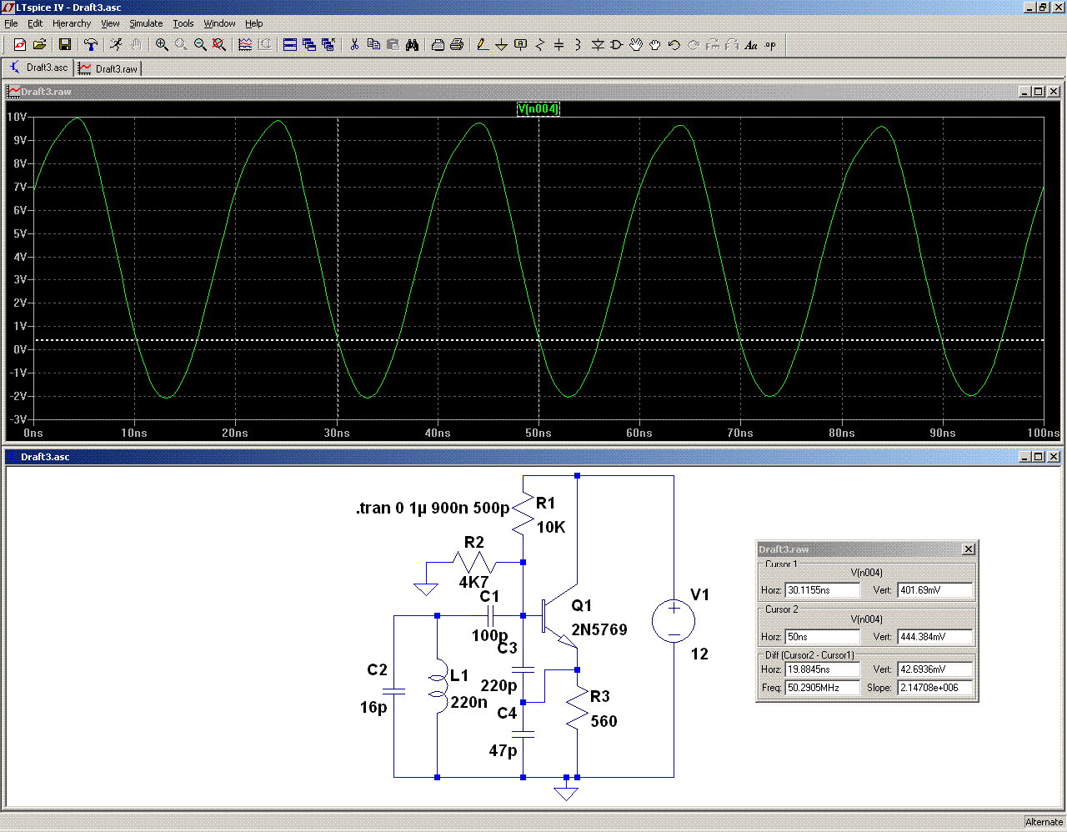Click the Run simulation icon
This screenshot has height=832, width=1067.
coord(116,45)
